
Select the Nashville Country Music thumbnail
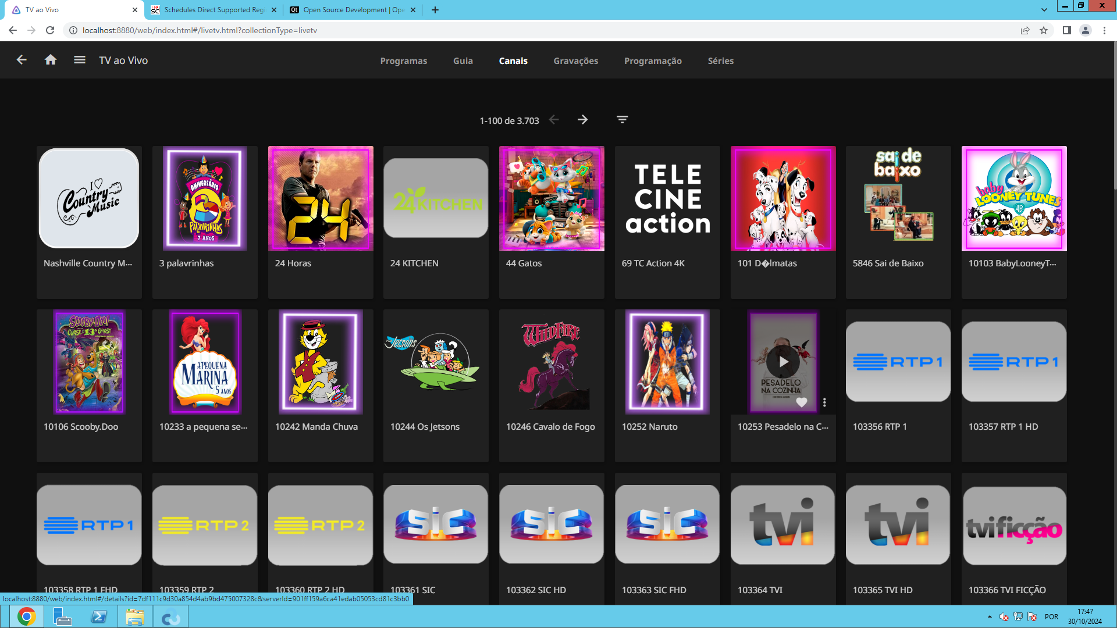[x=89, y=198]
